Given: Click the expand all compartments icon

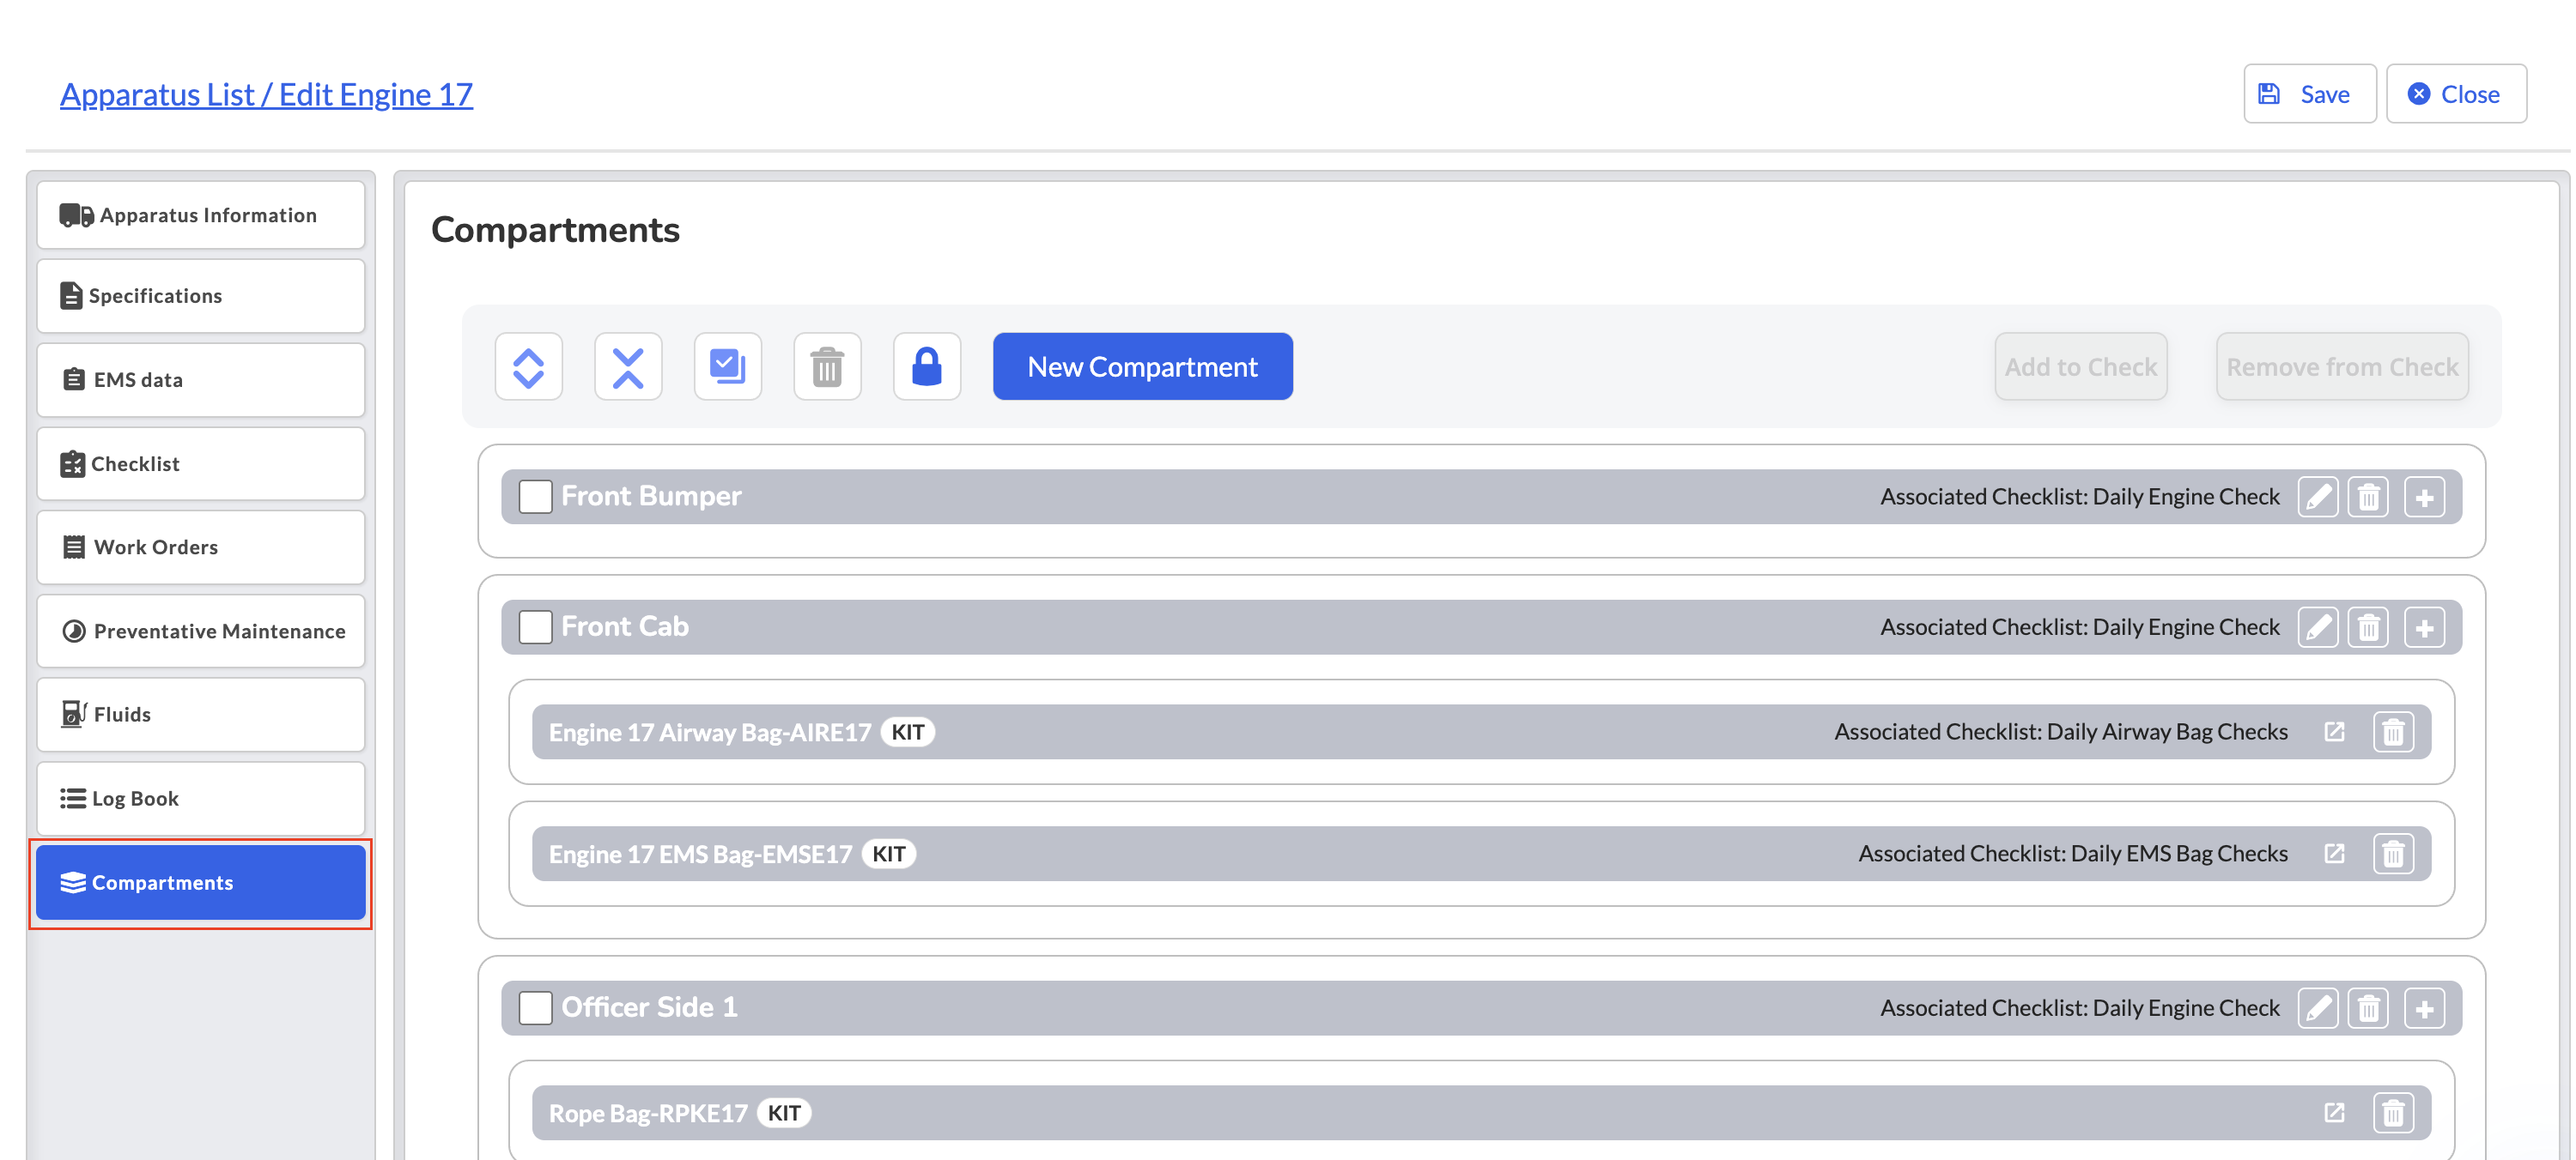Looking at the screenshot, I should (528, 366).
